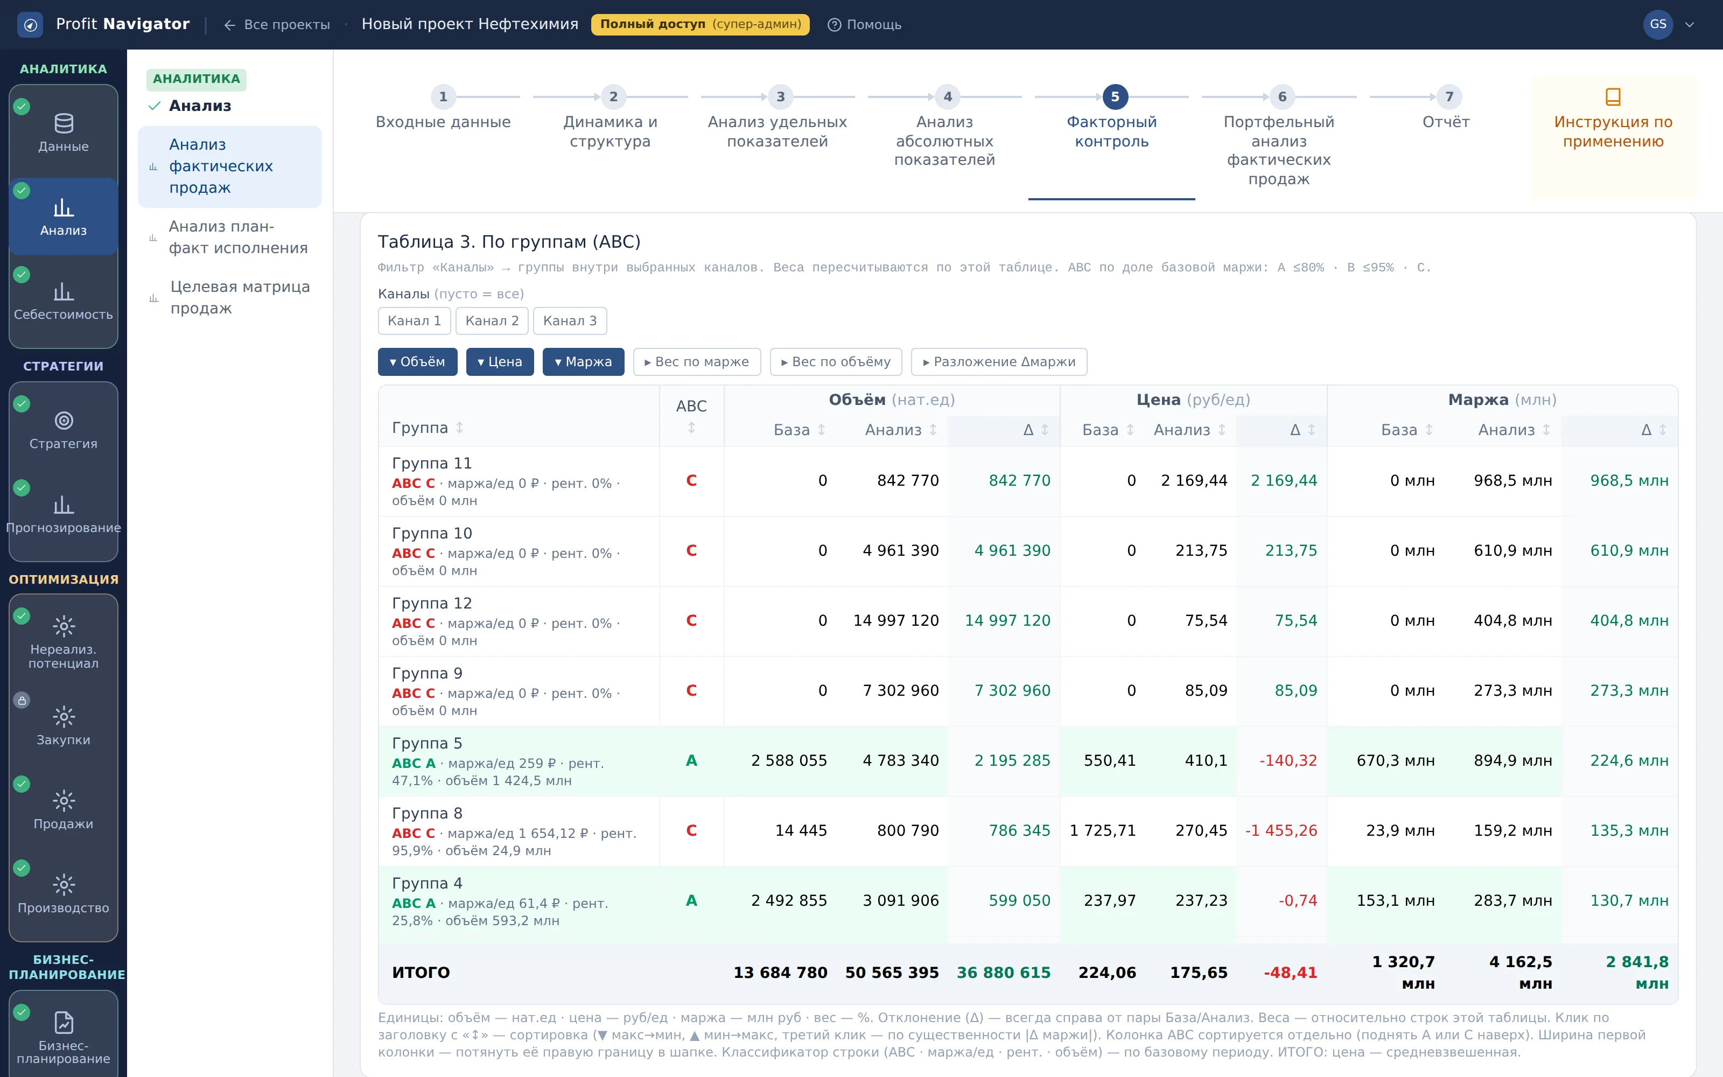Toggle the Канал 3 filter chip
Image resolution: width=1723 pixels, height=1077 pixels.
pyautogui.click(x=570, y=320)
